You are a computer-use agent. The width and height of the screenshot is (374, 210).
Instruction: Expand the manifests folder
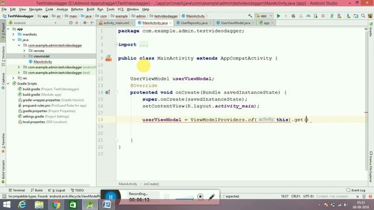(x=13, y=34)
